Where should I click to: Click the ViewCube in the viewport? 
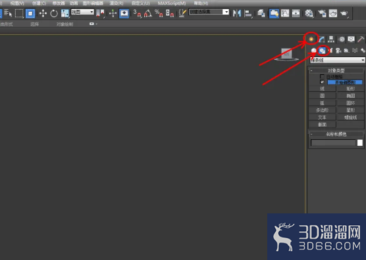[x=286, y=54]
